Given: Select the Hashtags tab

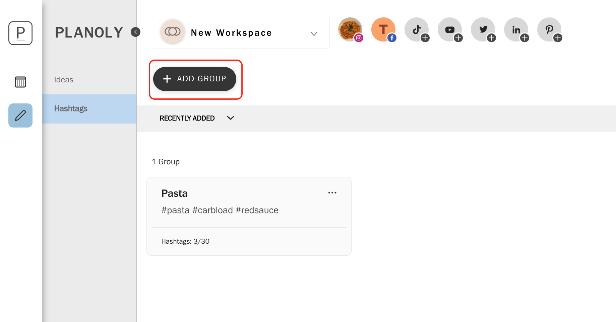Looking at the screenshot, I should coord(89,109).
